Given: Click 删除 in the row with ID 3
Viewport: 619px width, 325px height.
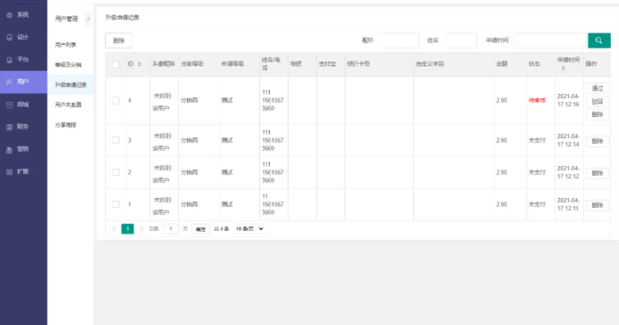Looking at the screenshot, I should [x=597, y=141].
